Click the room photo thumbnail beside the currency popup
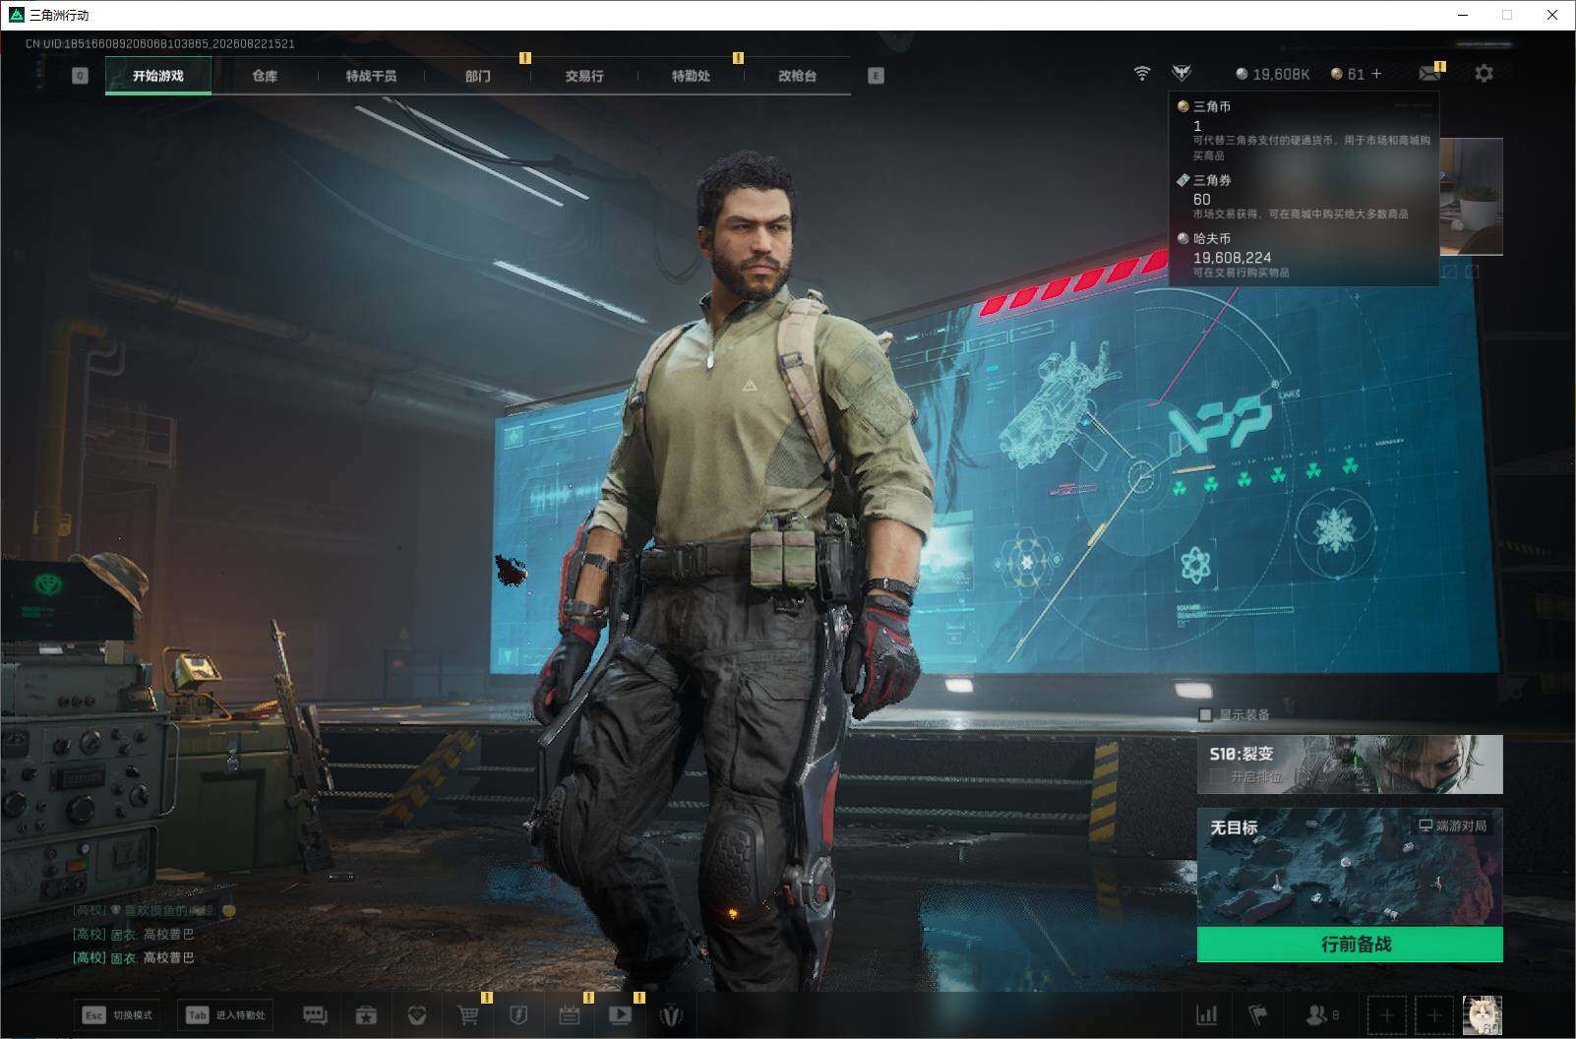Image resolution: width=1576 pixels, height=1039 pixels. (x=1471, y=197)
